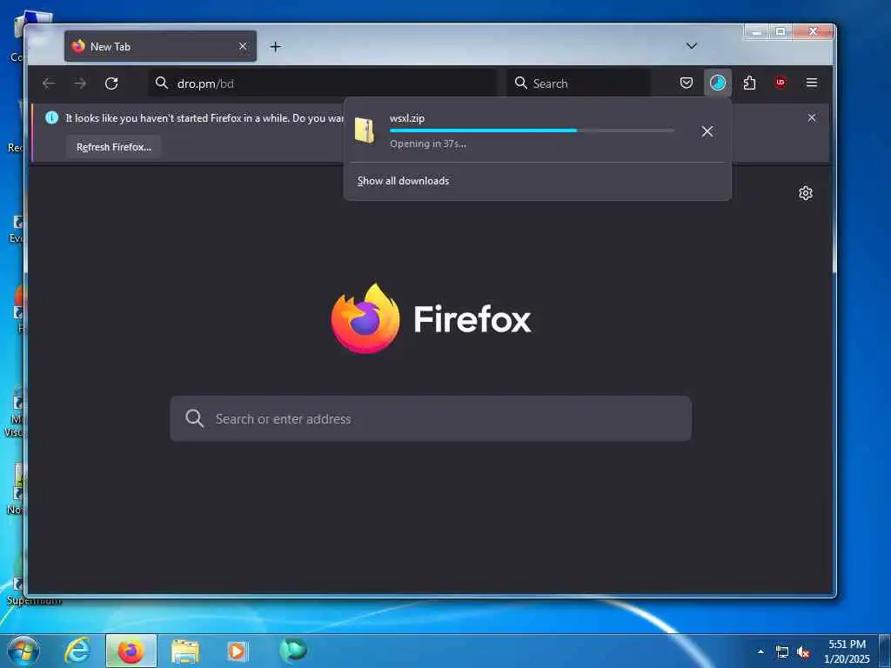Open the Windows Start menu orb

[23, 651]
